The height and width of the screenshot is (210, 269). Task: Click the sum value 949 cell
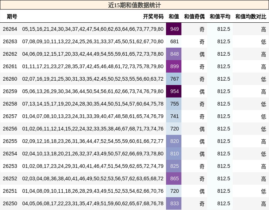174,29
